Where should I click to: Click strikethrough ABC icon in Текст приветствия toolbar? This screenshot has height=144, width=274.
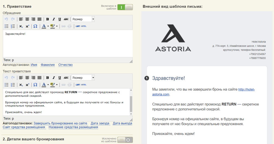pos(66,78)
